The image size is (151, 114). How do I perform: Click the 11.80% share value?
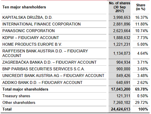[x=141, y=24]
